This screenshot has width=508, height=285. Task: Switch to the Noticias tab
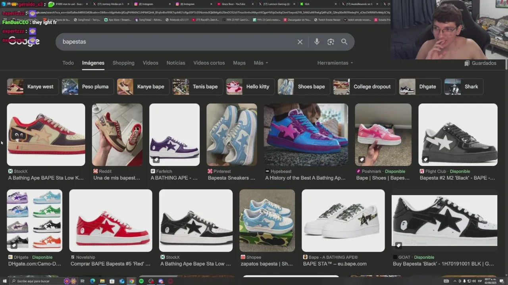point(176,63)
